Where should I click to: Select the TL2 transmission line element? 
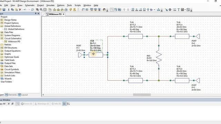point(135,37)
